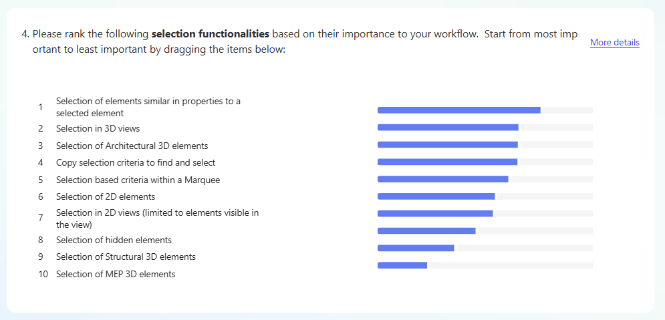Select the 'Selection of 2D elements' item
The image size is (665, 320).
(x=106, y=196)
